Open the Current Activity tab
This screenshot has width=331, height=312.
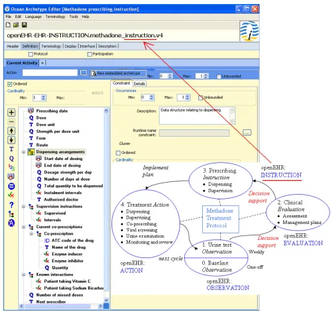pos(22,63)
